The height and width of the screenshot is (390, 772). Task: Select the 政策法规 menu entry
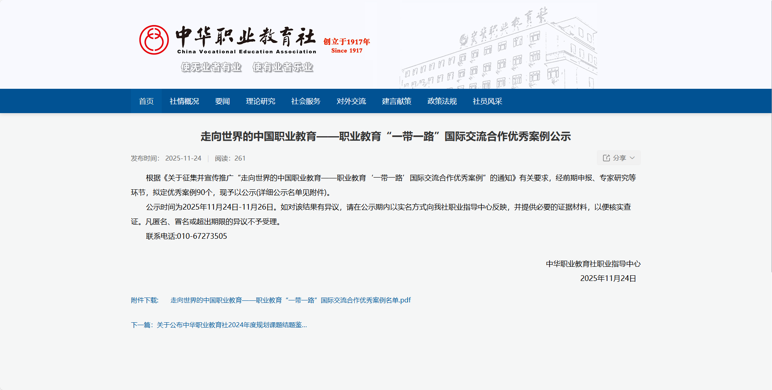coord(442,101)
